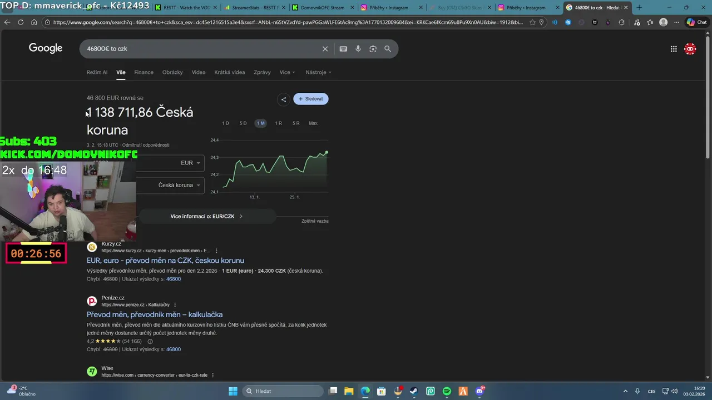Image resolution: width=712 pixels, height=400 pixels.
Task: Select the 1 M chart range
Action: pos(261,123)
